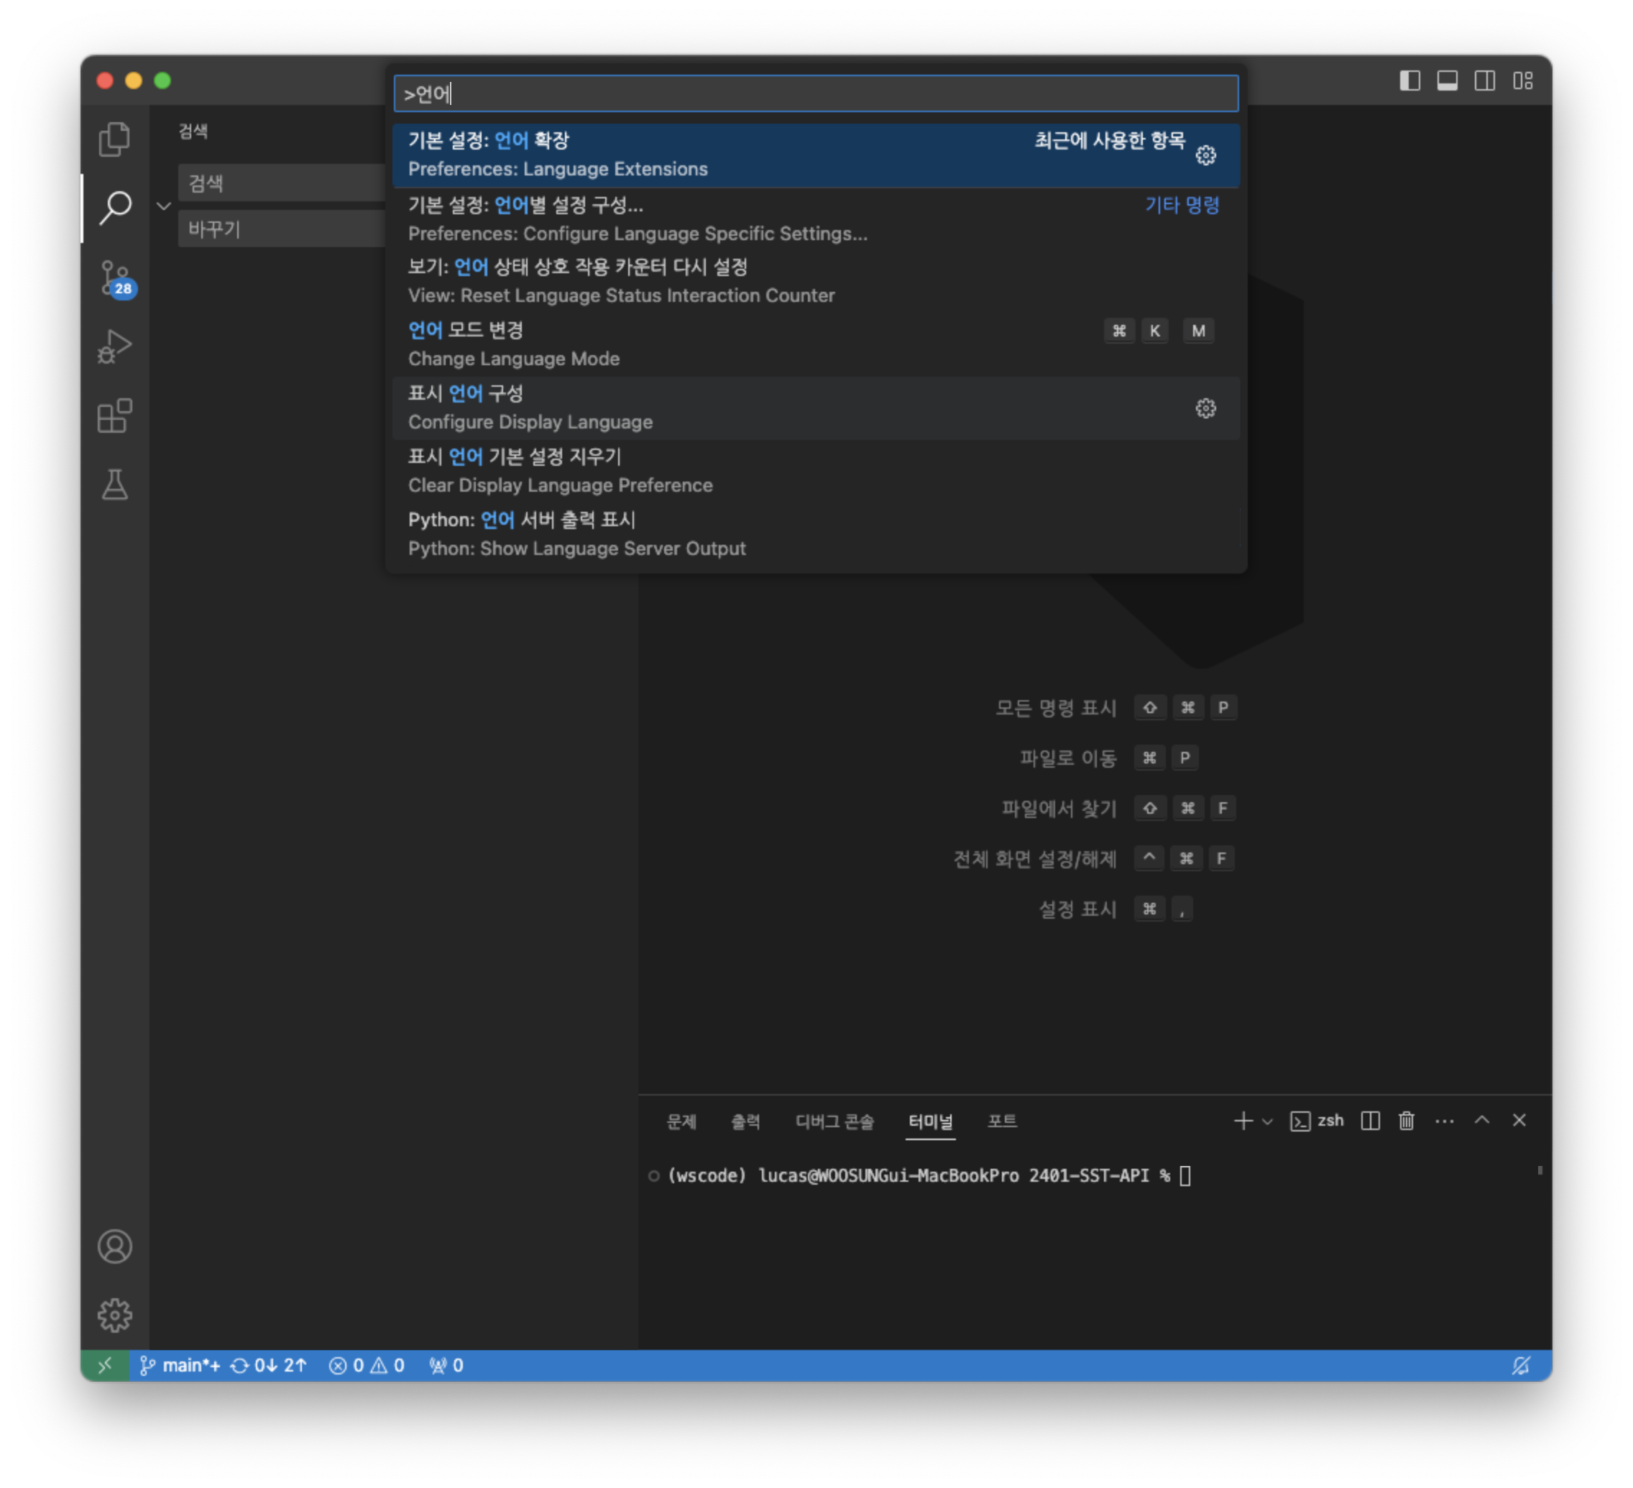1633x1488 pixels.
Task: Collapse the replace field chevron
Action: click(x=164, y=206)
